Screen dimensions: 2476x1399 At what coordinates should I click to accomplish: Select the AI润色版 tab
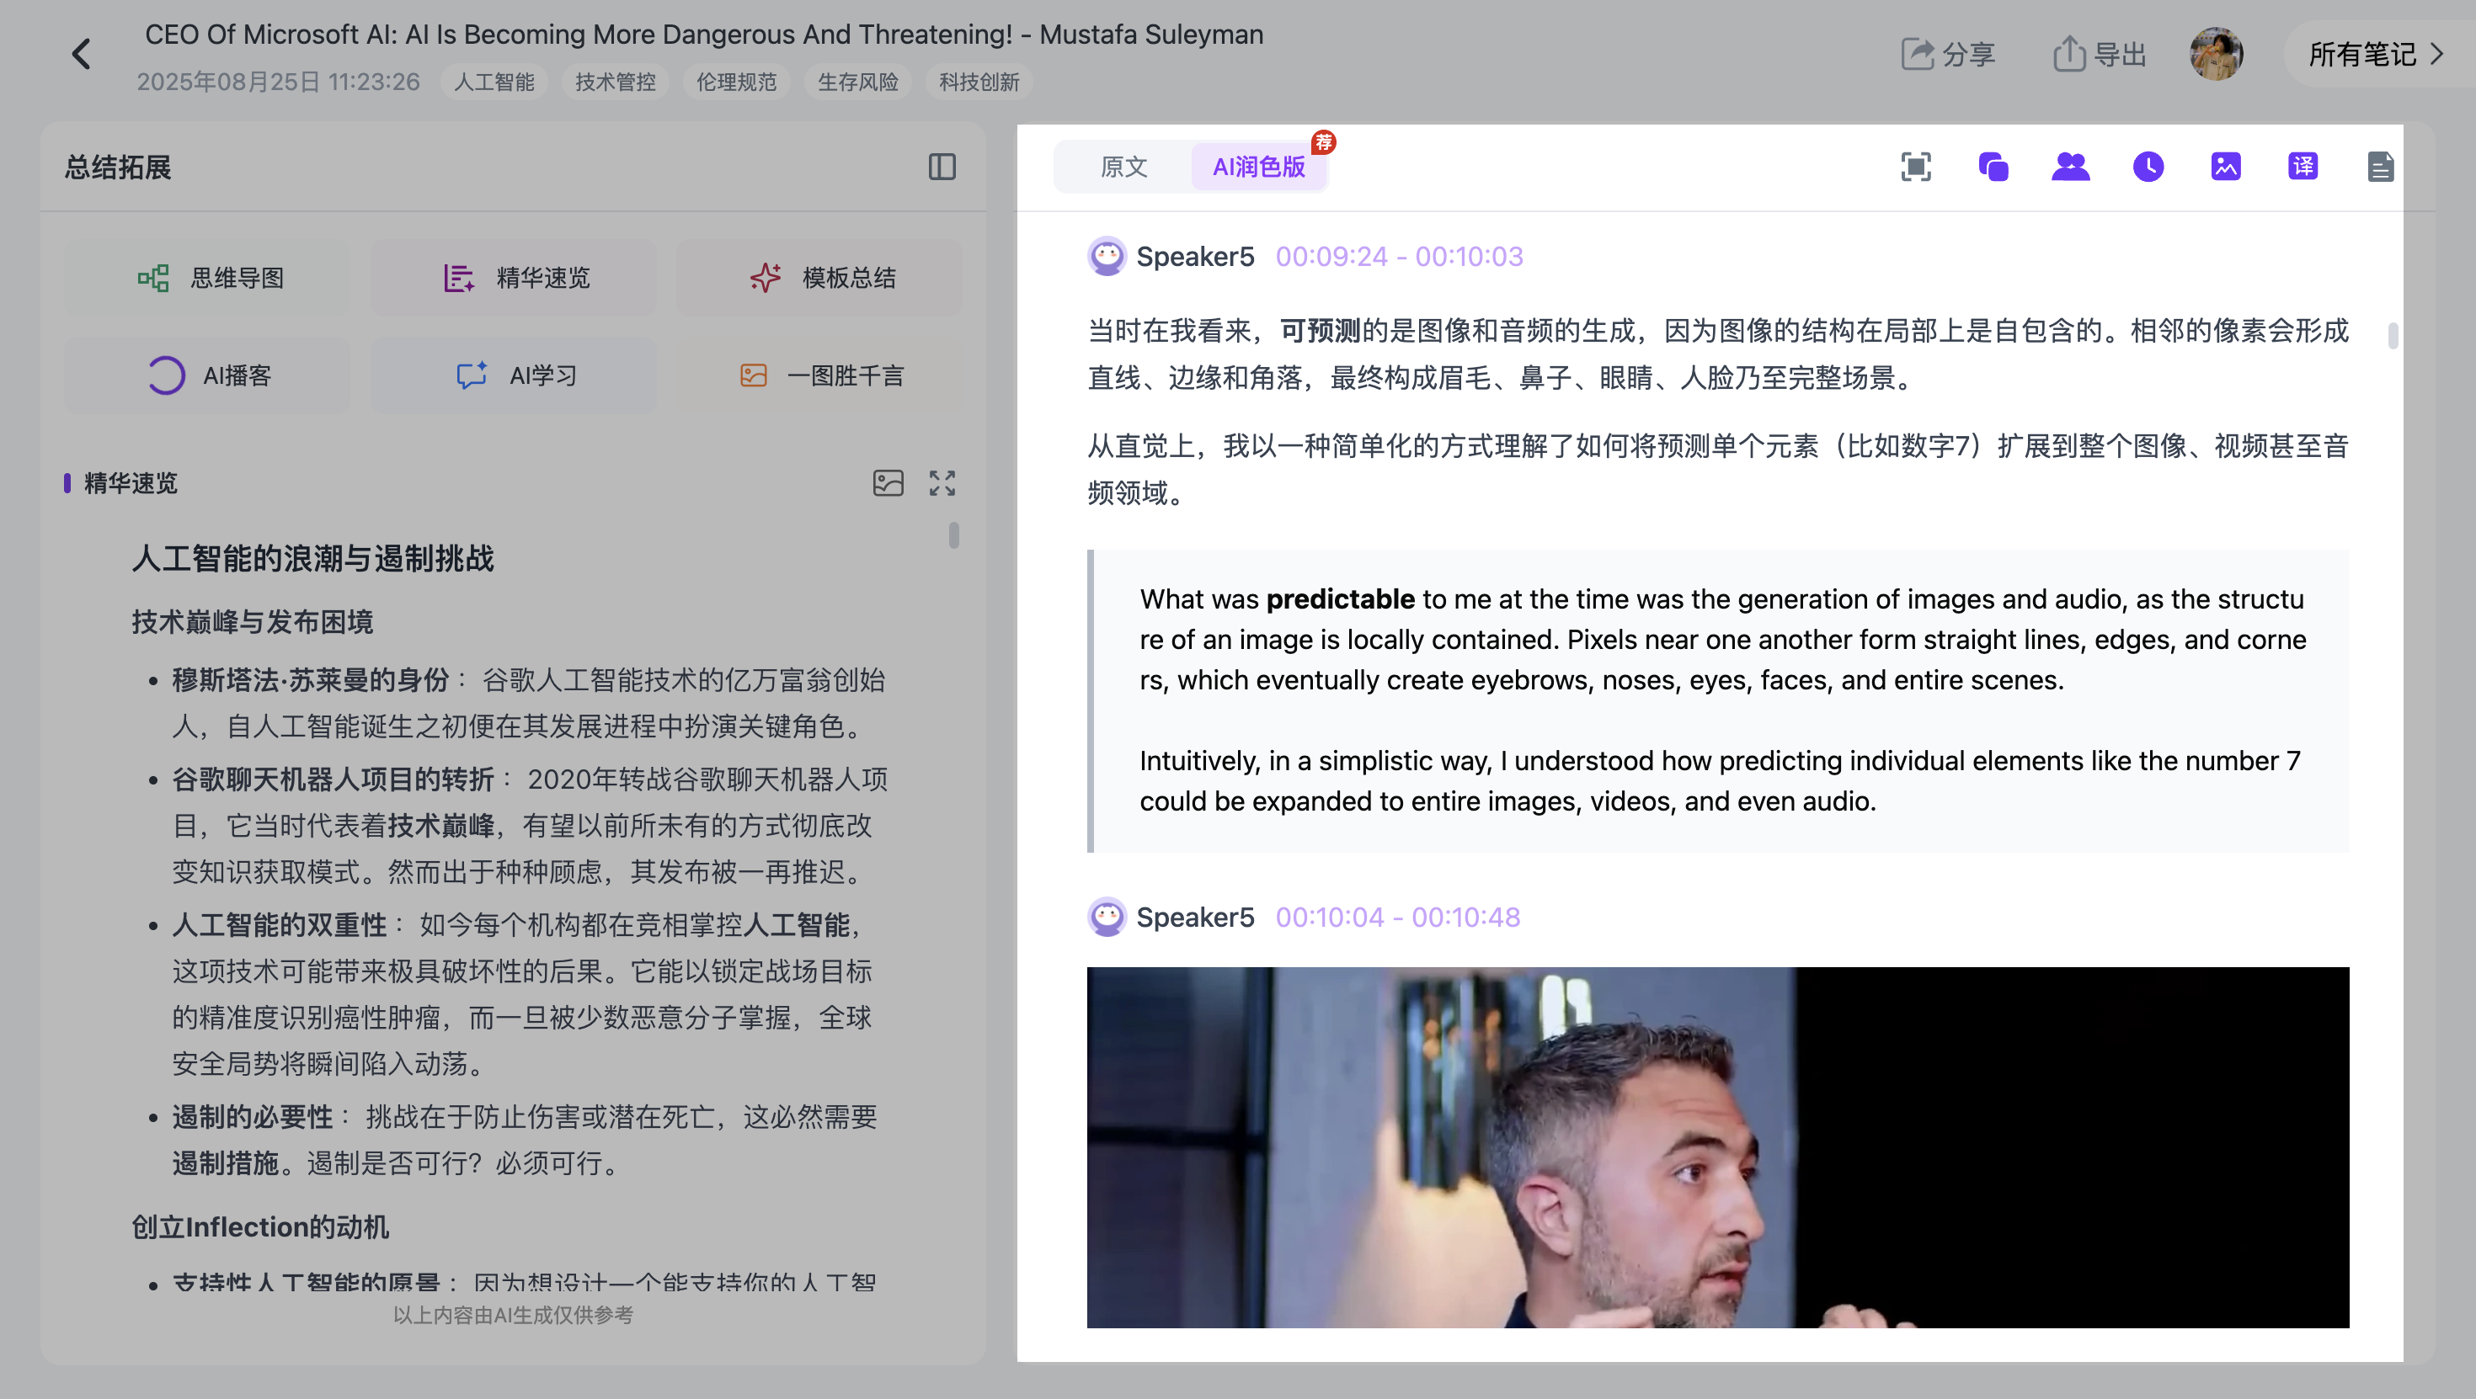point(1259,168)
